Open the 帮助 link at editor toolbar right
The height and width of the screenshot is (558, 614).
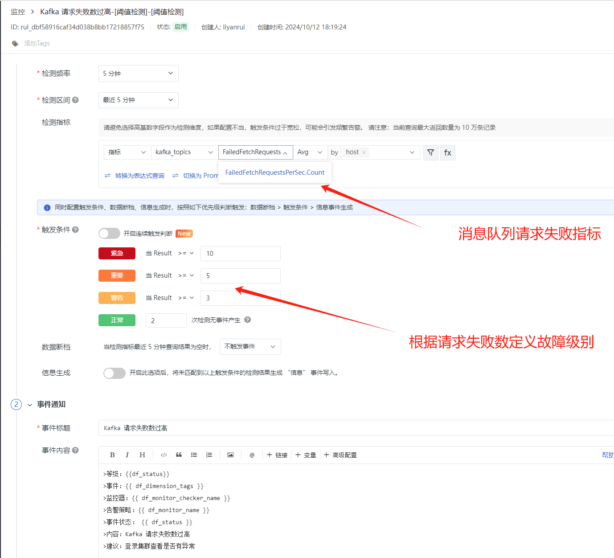(x=608, y=455)
